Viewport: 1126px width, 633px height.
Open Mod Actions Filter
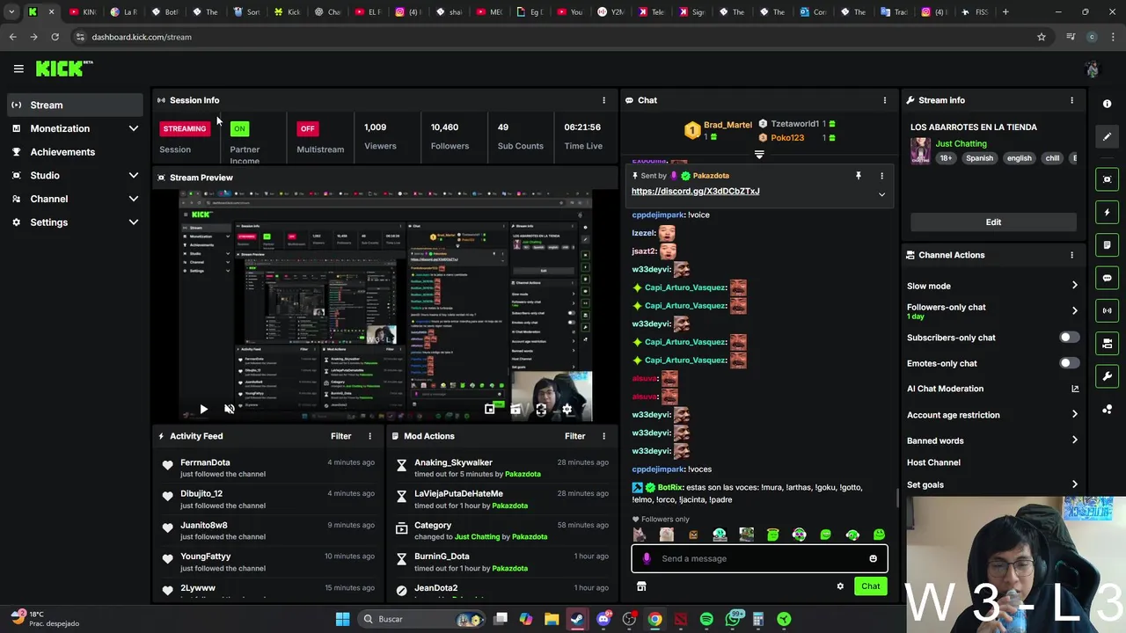[574, 436]
